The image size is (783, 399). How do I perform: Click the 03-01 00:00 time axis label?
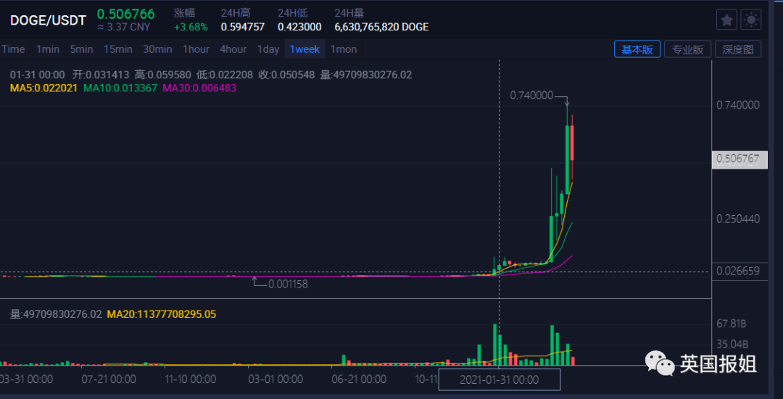click(x=275, y=379)
